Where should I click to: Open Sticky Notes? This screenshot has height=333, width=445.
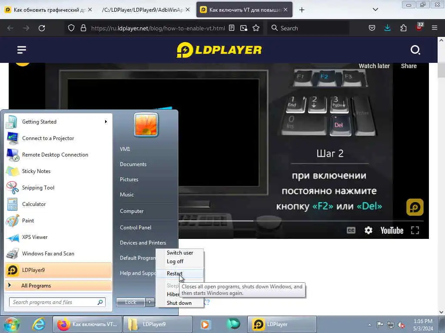(58, 171)
